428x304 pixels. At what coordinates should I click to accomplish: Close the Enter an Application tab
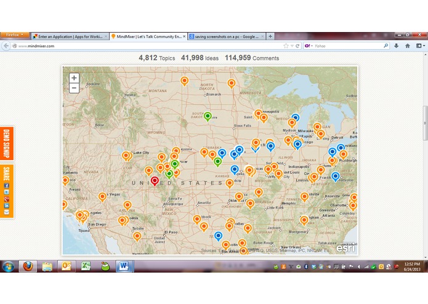(x=106, y=36)
